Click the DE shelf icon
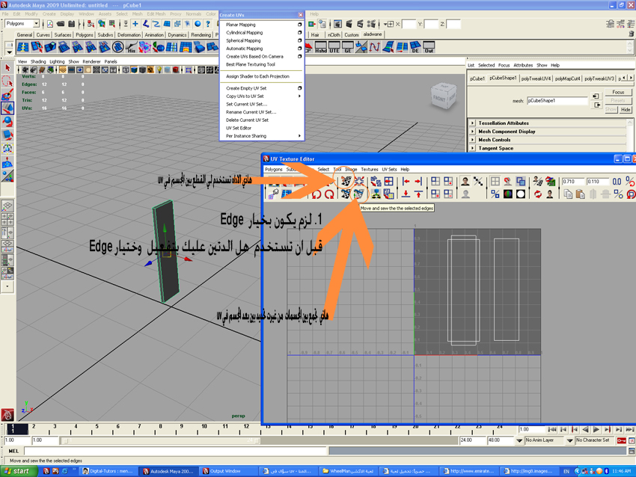Screen dimensions: 636x477 tap(415, 47)
